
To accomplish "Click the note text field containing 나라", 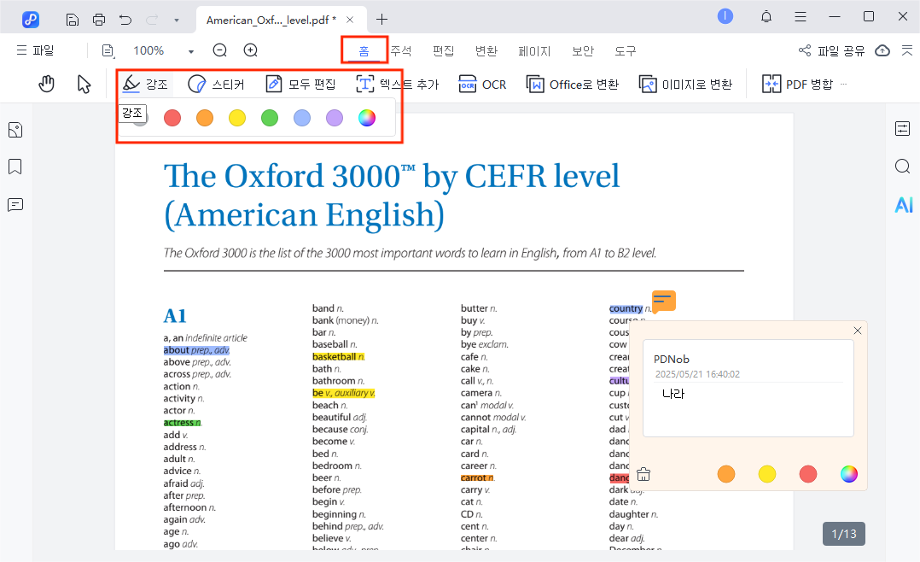I will pyautogui.click(x=748, y=408).
